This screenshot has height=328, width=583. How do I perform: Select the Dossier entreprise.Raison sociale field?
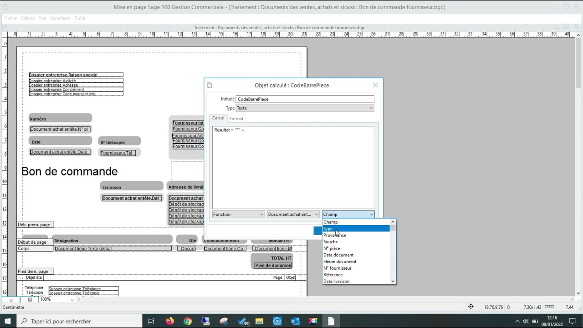pos(76,75)
